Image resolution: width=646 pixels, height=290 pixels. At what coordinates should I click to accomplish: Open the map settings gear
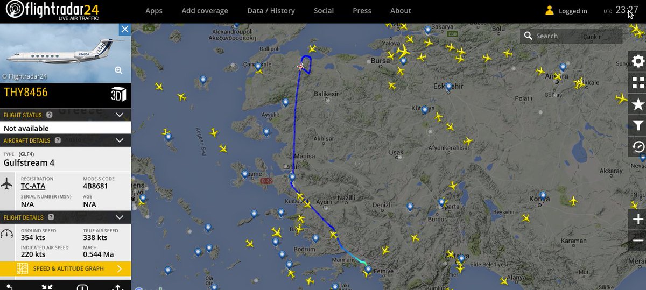(638, 61)
